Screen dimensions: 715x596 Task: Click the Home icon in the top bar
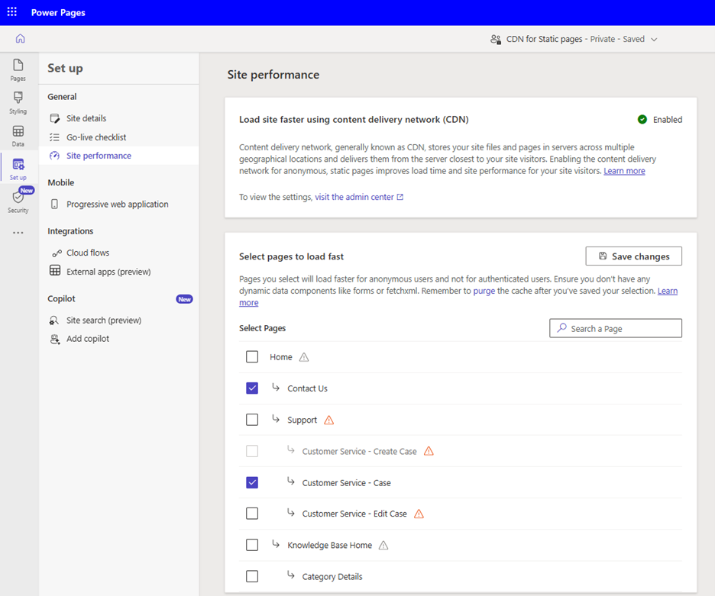pos(20,38)
